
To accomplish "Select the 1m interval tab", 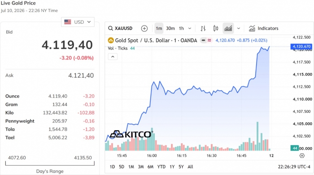I will click(x=159, y=28).
